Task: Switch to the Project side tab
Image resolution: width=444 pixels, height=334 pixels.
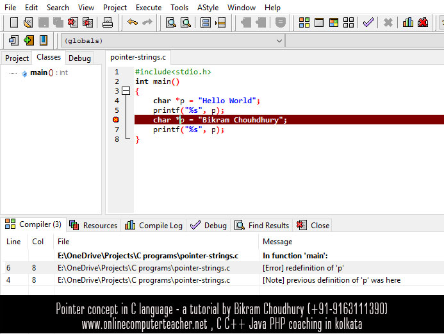Action: (x=17, y=58)
